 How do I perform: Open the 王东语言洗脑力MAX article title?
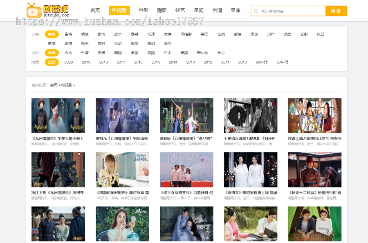click(250, 138)
